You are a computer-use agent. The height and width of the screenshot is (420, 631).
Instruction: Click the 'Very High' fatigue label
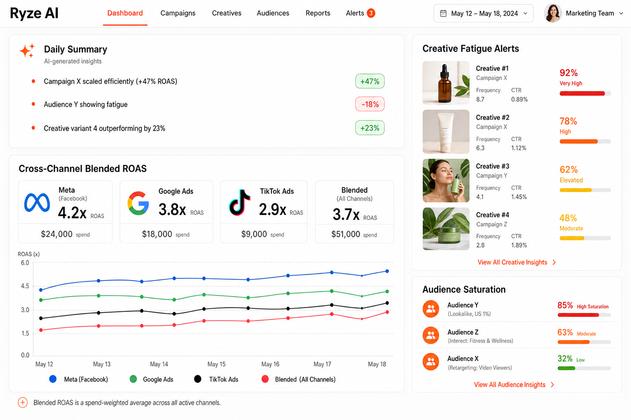(571, 83)
